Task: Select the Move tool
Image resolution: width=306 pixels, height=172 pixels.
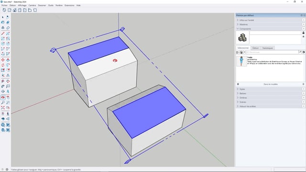Action: [x=3, y=60]
